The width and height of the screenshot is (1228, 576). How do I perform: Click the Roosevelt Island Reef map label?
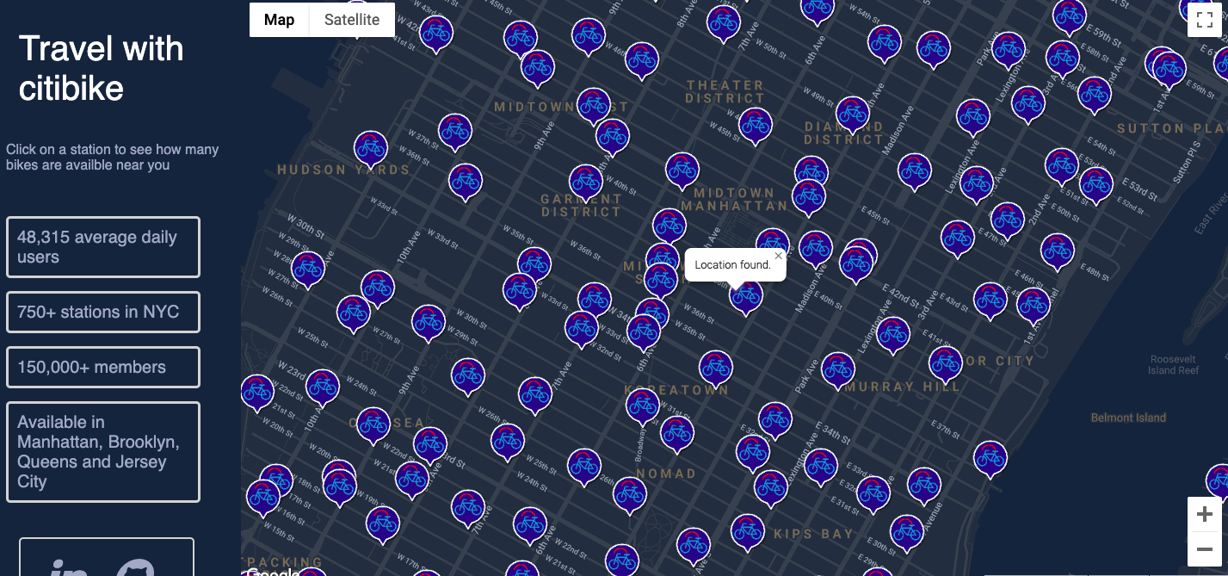tap(1173, 364)
